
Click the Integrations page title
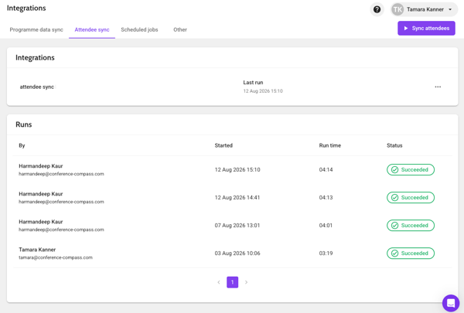[x=26, y=8]
